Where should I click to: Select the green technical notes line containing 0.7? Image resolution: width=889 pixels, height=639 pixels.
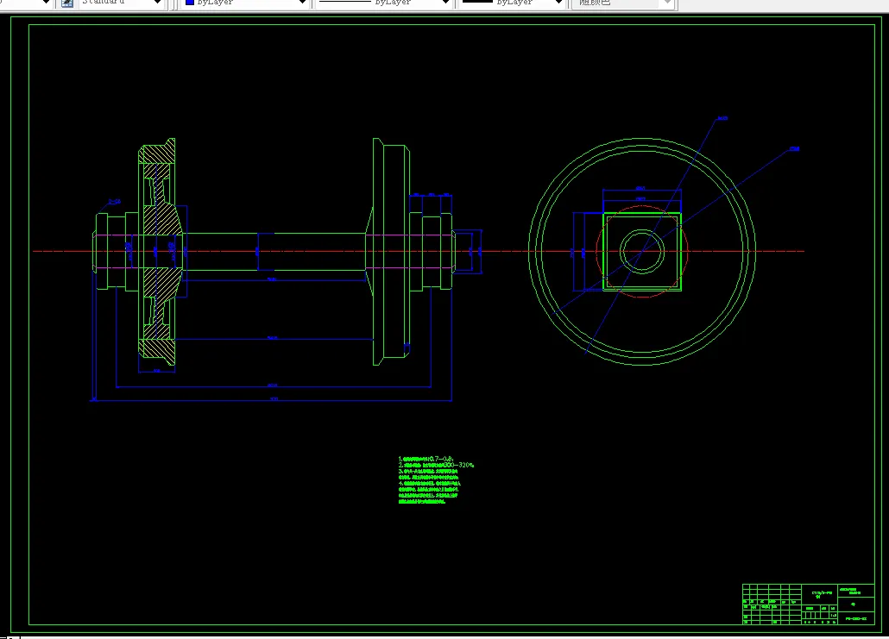point(426,459)
